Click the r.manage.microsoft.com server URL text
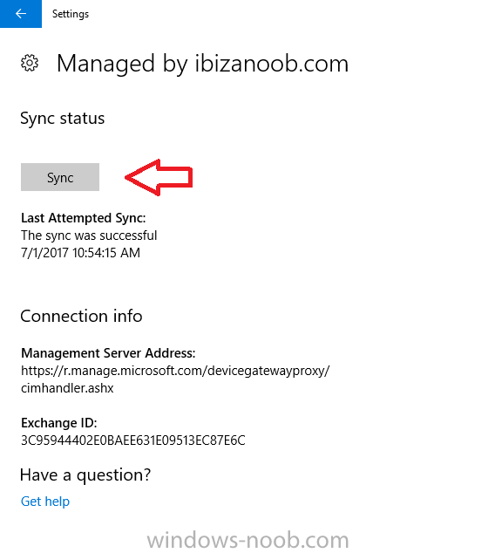 click(x=175, y=371)
